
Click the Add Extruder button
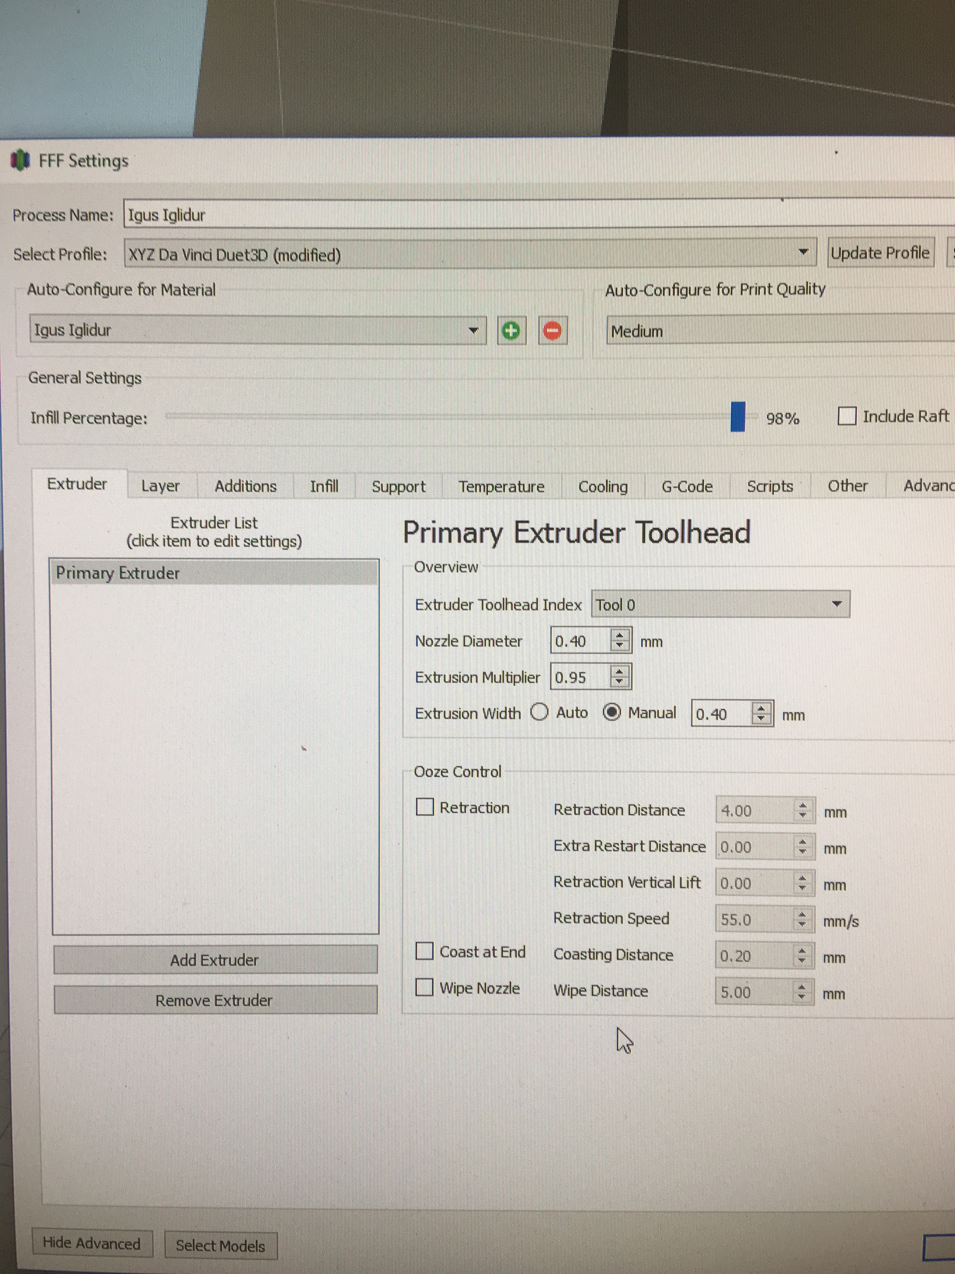pyautogui.click(x=215, y=960)
